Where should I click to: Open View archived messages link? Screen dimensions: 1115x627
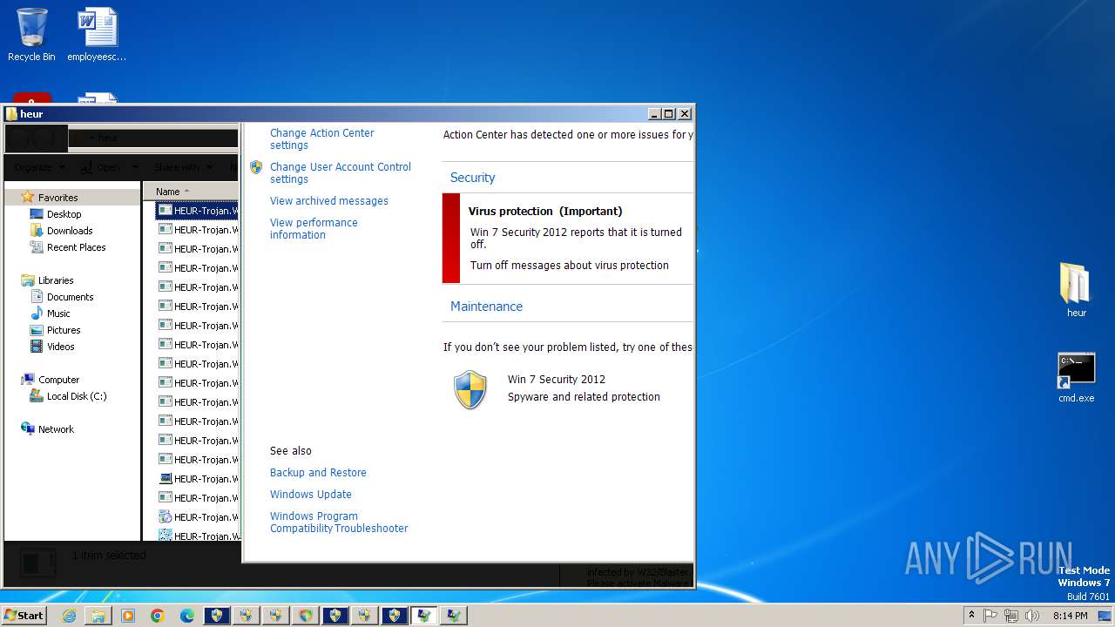tap(328, 201)
